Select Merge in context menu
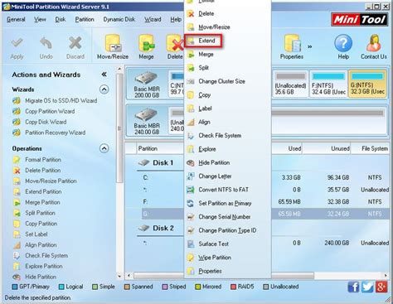The image size is (393, 304). pos(227,55)
